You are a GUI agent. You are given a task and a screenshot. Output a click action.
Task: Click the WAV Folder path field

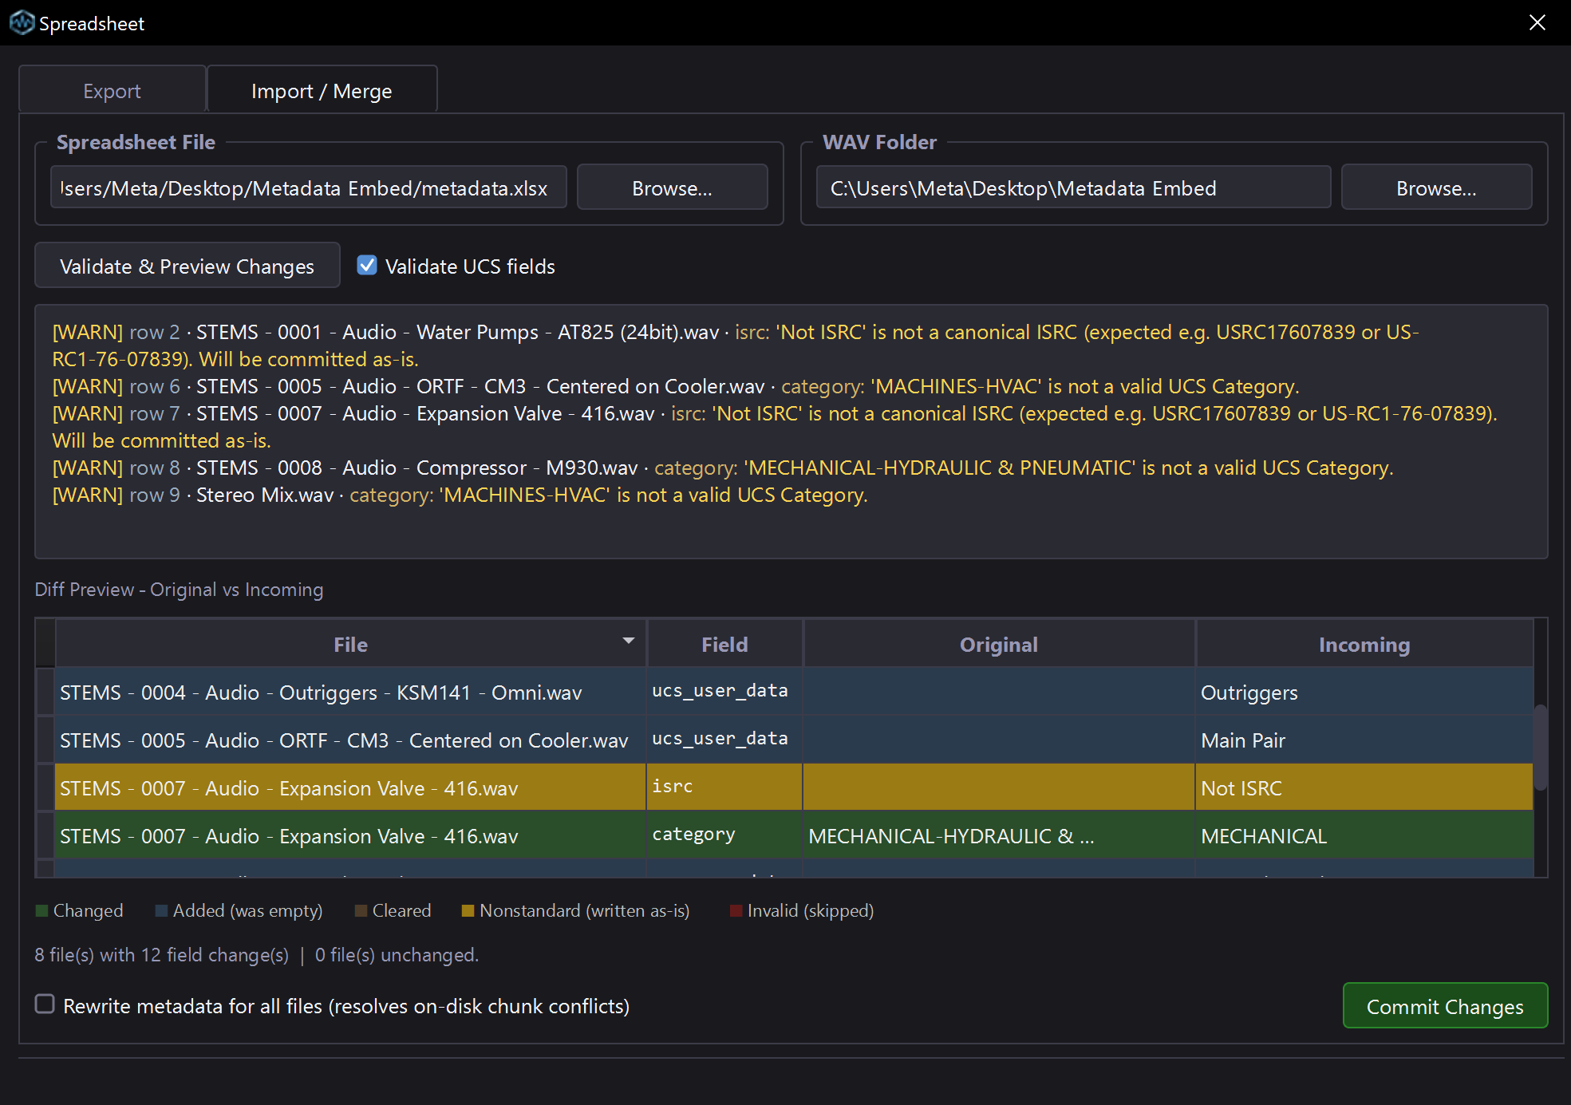pos(1073,187)
